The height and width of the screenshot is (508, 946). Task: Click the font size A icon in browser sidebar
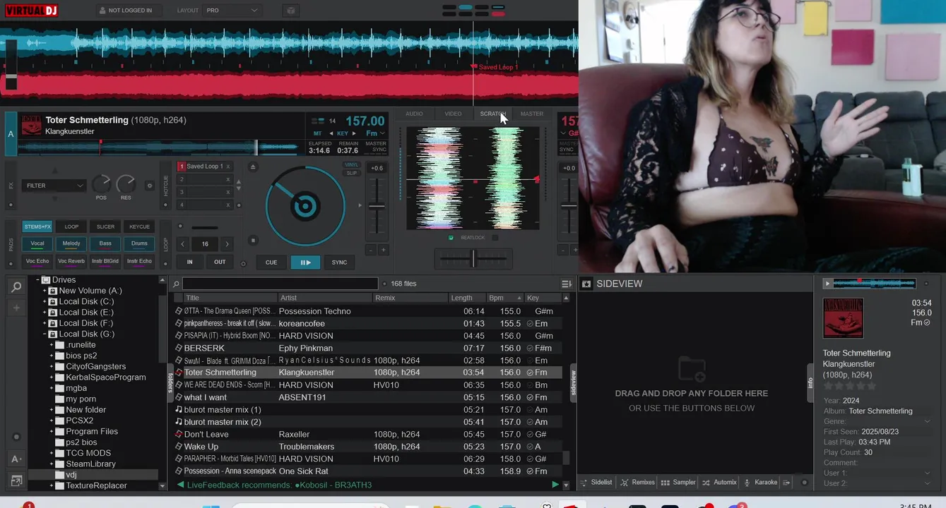(16, 459)
